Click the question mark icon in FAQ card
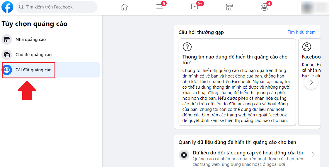The image size is (329, 167). click(187, 47)
